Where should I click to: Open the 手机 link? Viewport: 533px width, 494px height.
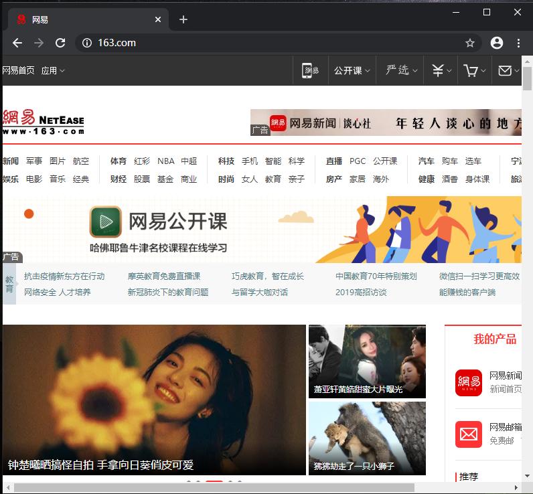pyautogui.click(x=250, y=161)
